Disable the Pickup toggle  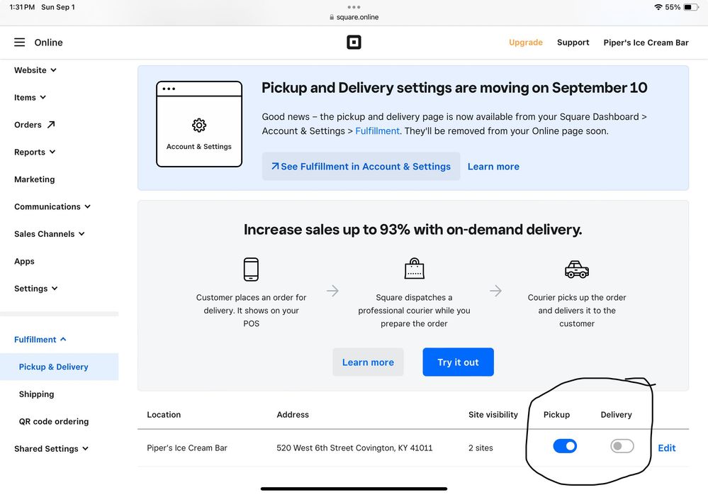pyautogui.click(x=565, y=446)
